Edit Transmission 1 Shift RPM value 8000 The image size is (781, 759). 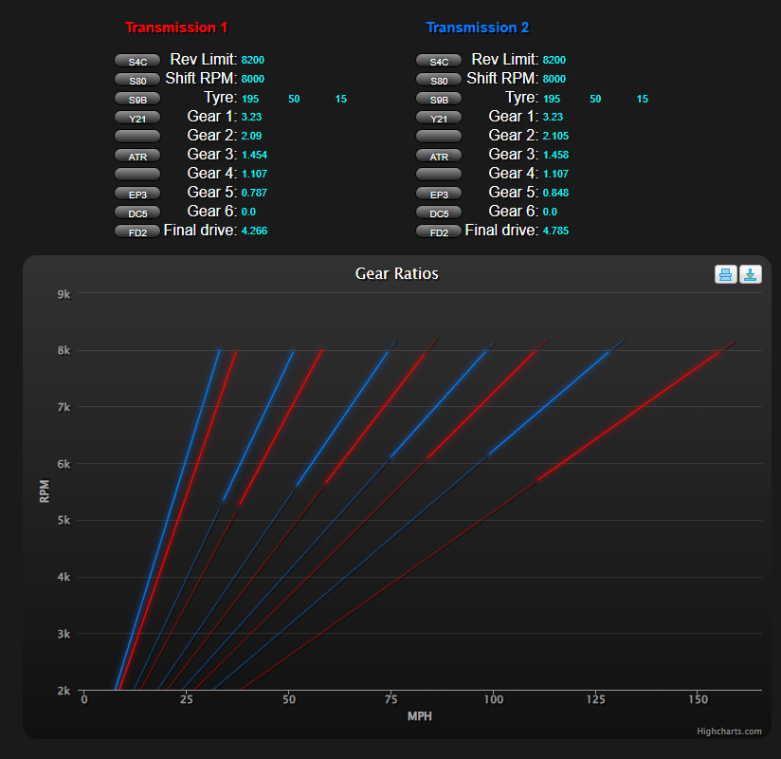point(253,79)
